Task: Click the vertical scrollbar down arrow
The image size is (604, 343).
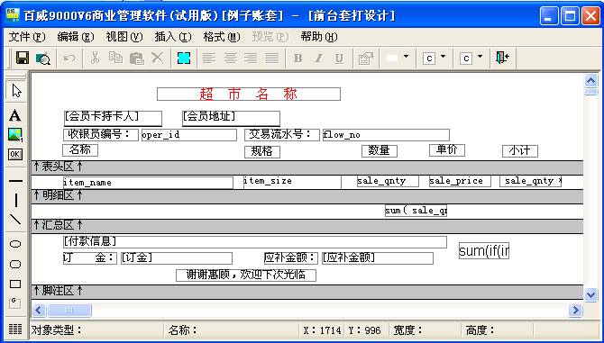Action: (x=590, y=294)
